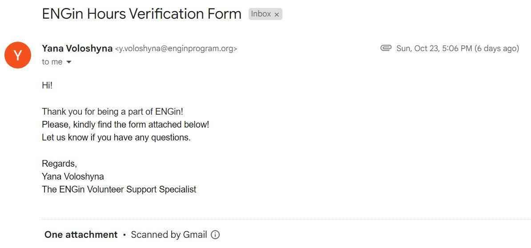The height and width of the screenshot is (248, 531).
Task: Click the 'Scanned by Gmail' text
Action: coord(169,235)
